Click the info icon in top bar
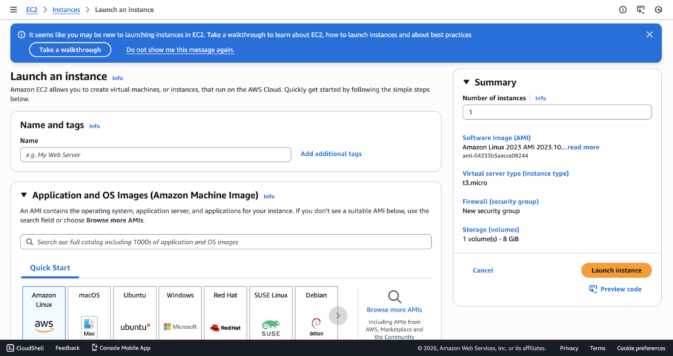 tap(622, 10)
